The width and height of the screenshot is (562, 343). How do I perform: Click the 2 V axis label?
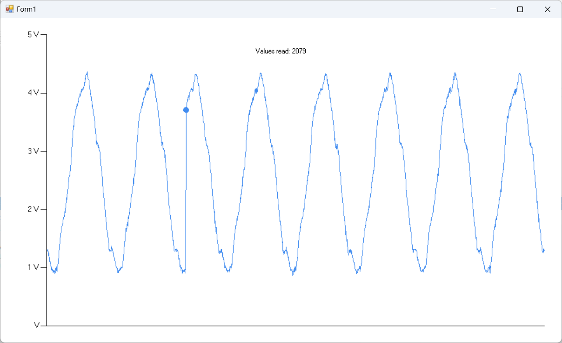pos(33,209)
